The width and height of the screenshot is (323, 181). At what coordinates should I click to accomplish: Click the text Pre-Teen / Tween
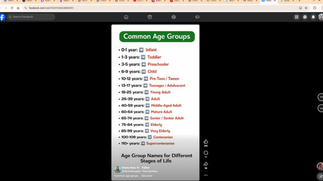(164, 79)
